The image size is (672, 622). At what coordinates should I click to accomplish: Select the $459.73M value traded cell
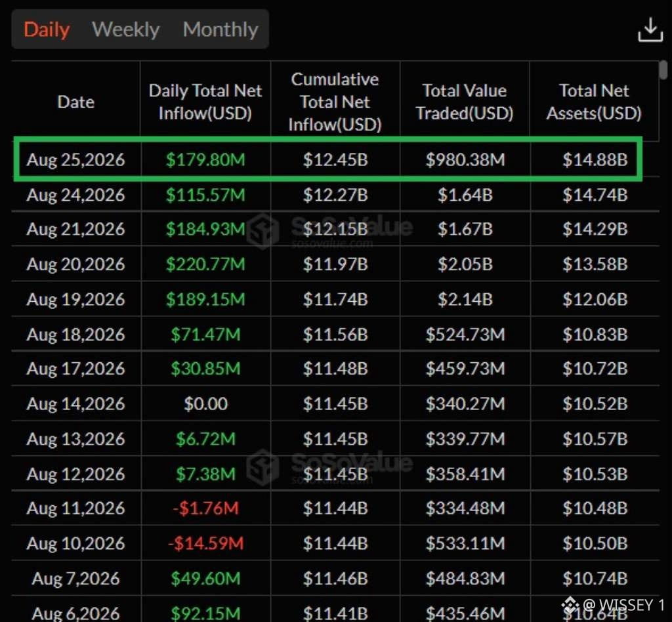(465, 369)
